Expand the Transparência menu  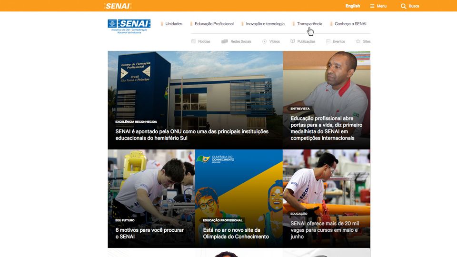tap(309, 24)
